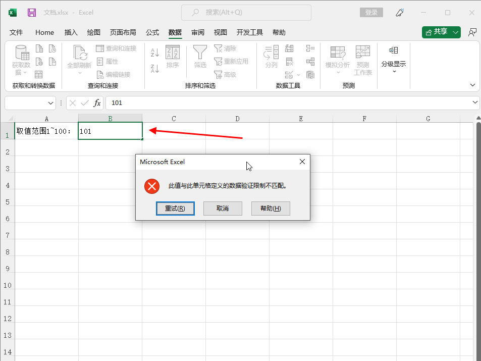Open the Name Box dropdown arrow
Image resolution: width=481 pixels, height=361 pixels.
pos(50,103)
